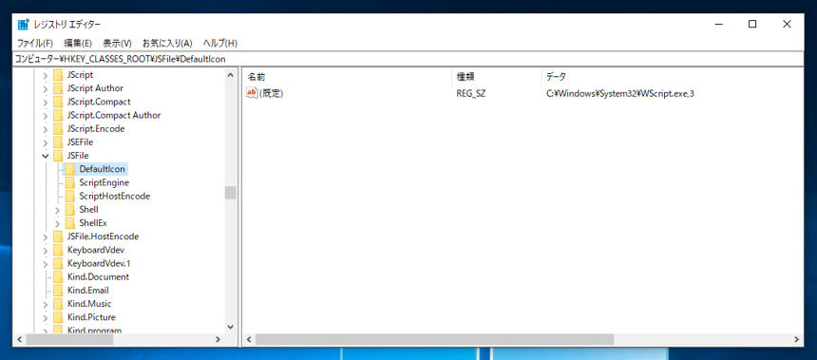Click values pane horizontal scroll left arrow
817x360 pixels.
pyautogui.click(x=249, y=339)
